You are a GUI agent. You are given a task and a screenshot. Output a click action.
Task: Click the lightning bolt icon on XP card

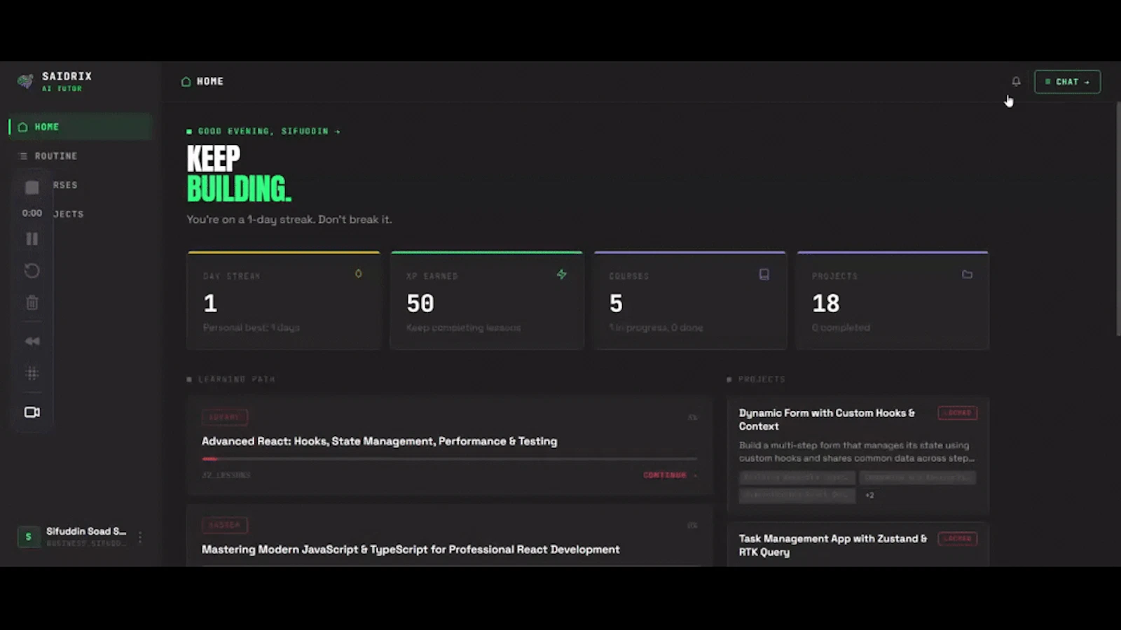tap(561, 274)
